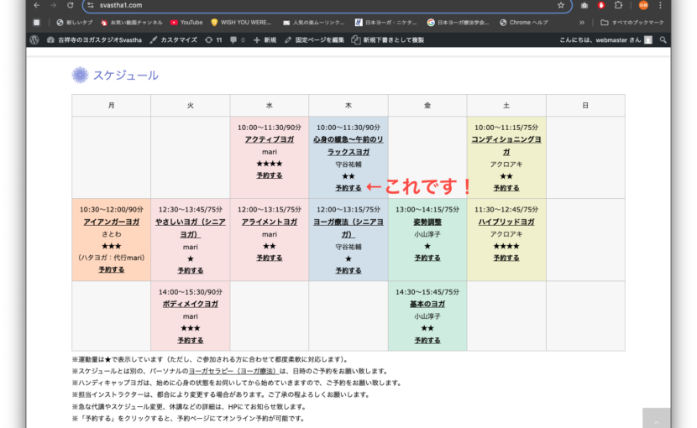Click 固定ページを編集 in admin bar
The height and width of the screenshot is (428, 697).
coord(314,39)
